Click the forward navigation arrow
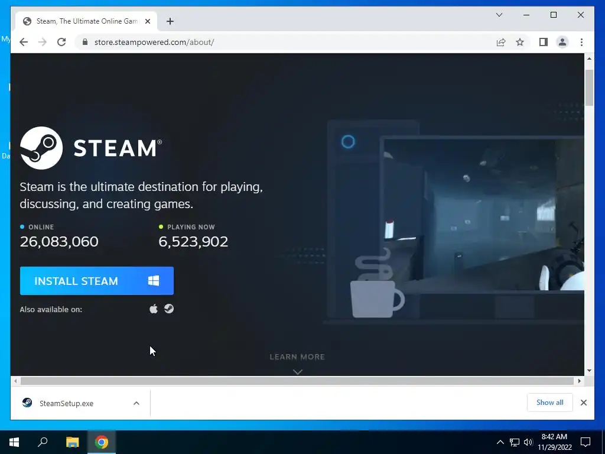Viewport: 605px width, 454px height. tap(43, 42)
